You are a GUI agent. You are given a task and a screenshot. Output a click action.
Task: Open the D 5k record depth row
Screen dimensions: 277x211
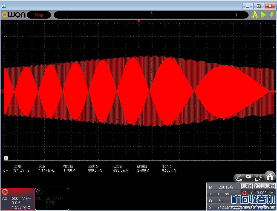223,201
